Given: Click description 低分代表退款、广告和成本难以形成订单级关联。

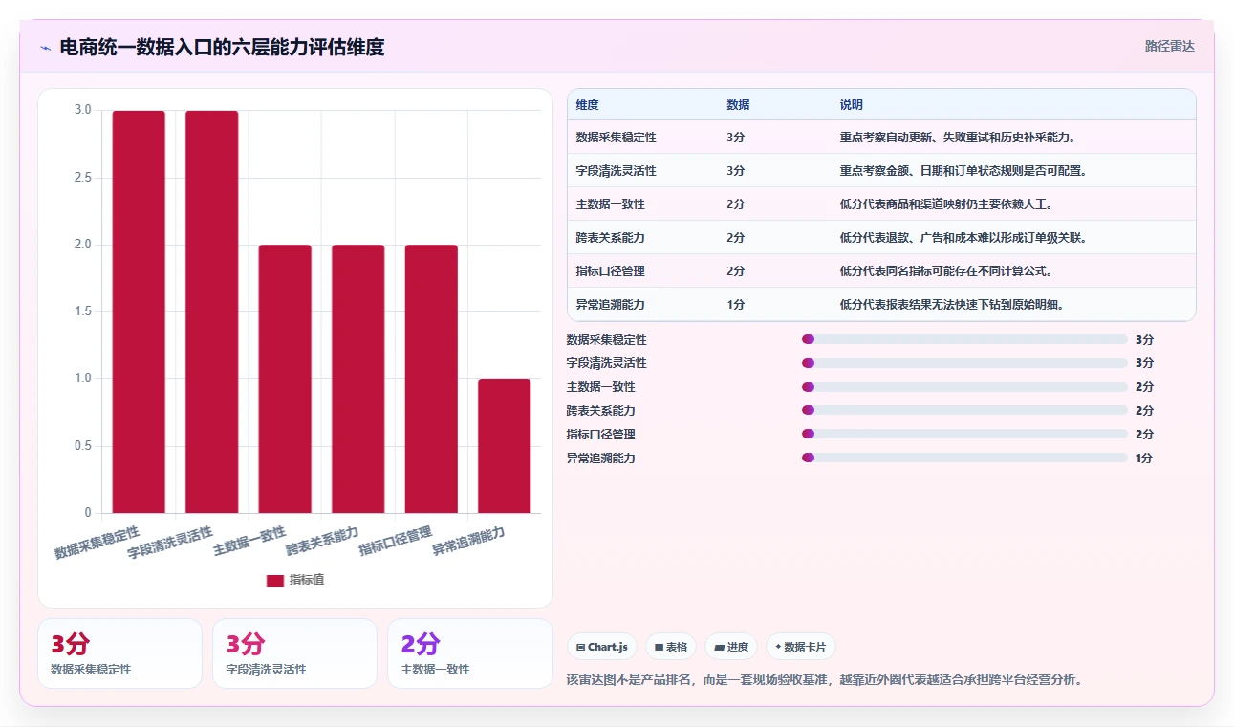Looking at the screenshot, I should pyautogui.click(x=963, y=237).
